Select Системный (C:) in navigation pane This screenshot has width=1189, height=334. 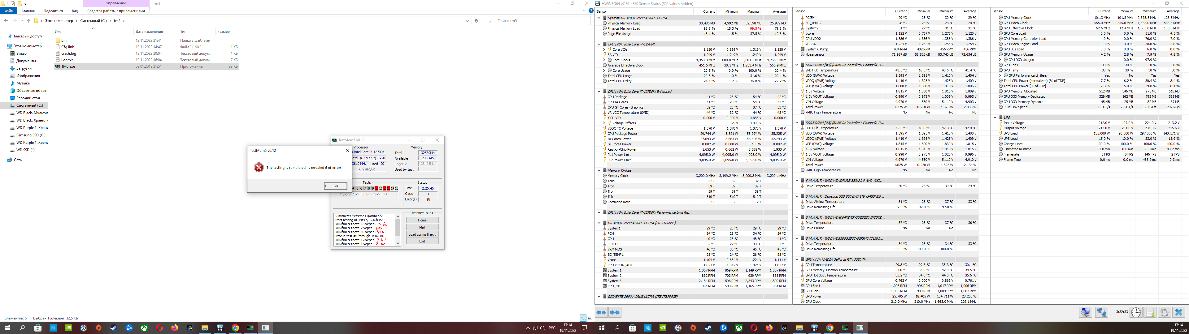(x=29, y=106)
